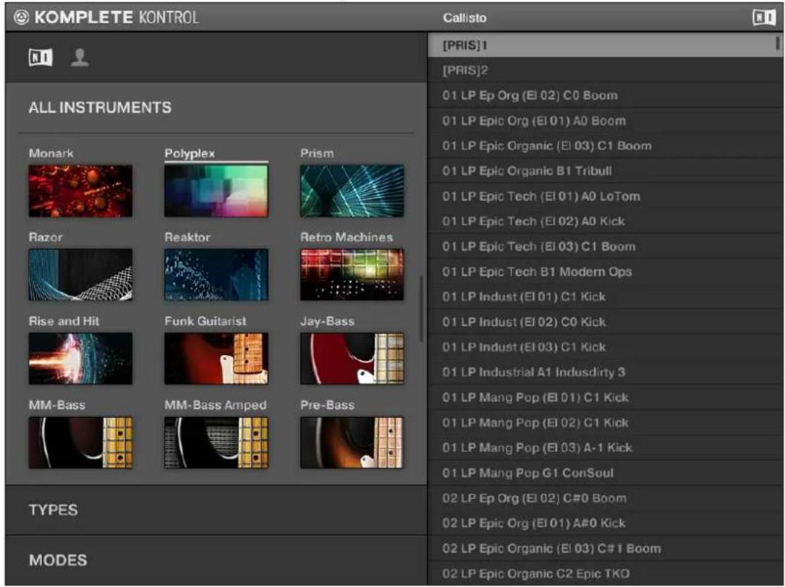The image size is (785, 587).
Task: Select the NI factory content icon
Action: (x=41, y=58)
